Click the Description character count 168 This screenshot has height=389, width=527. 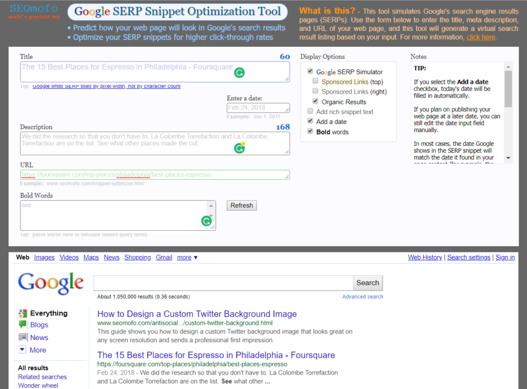click(283, 127)
